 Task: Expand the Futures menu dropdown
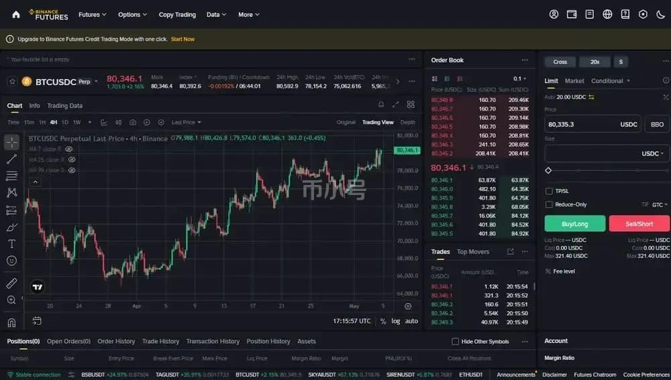click(x=93, y=15)
